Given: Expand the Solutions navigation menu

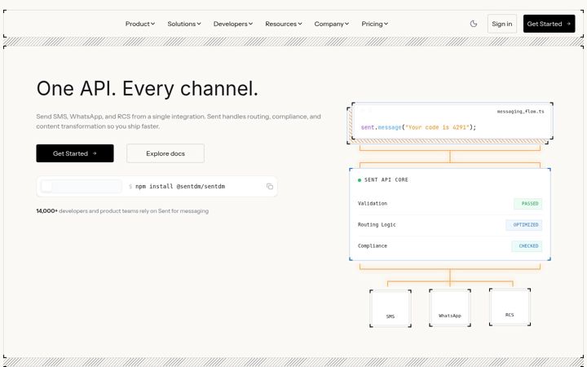Looking at the screenshot, I should point(184,24).
